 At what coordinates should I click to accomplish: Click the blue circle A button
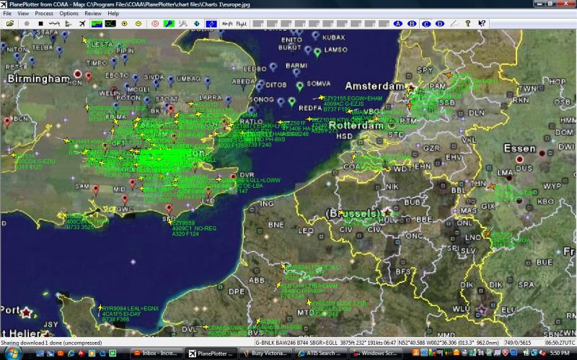pos(398,24)
